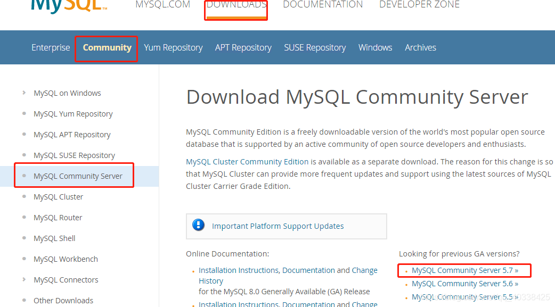Click MySQL Community Server 5.7 link

click(x=465, y=270)
